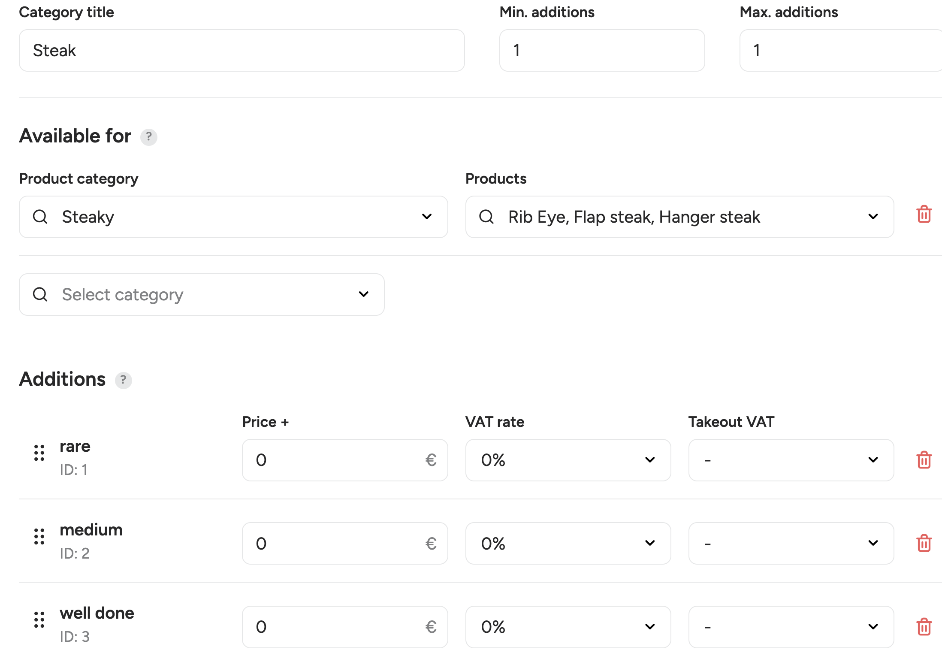Open VAT rate dropdown for well done

coord(568,627)
